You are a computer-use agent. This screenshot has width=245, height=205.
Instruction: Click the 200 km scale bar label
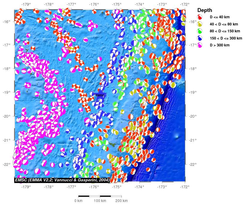coord(121,201)
